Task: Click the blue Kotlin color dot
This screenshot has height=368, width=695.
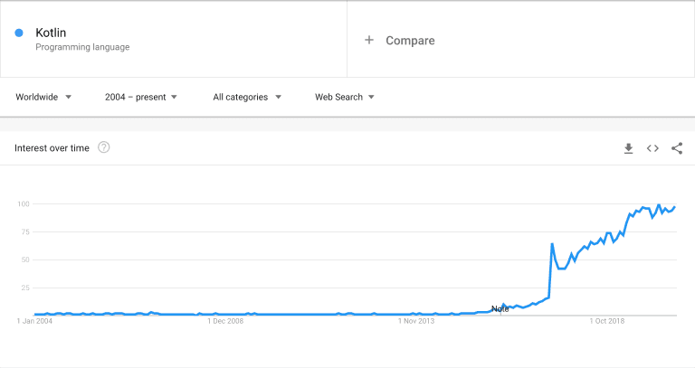Action: coord(19,33)
